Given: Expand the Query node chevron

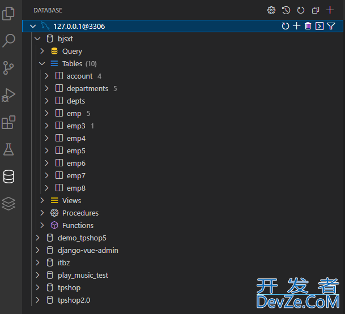Looking at the screenshot, I should pyautogui.click(x=42, y=51).
